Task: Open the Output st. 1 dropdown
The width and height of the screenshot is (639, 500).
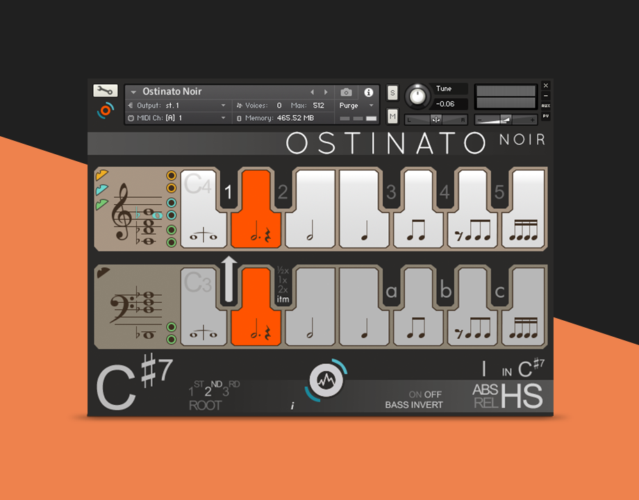Action: click(x=223, y=106)
